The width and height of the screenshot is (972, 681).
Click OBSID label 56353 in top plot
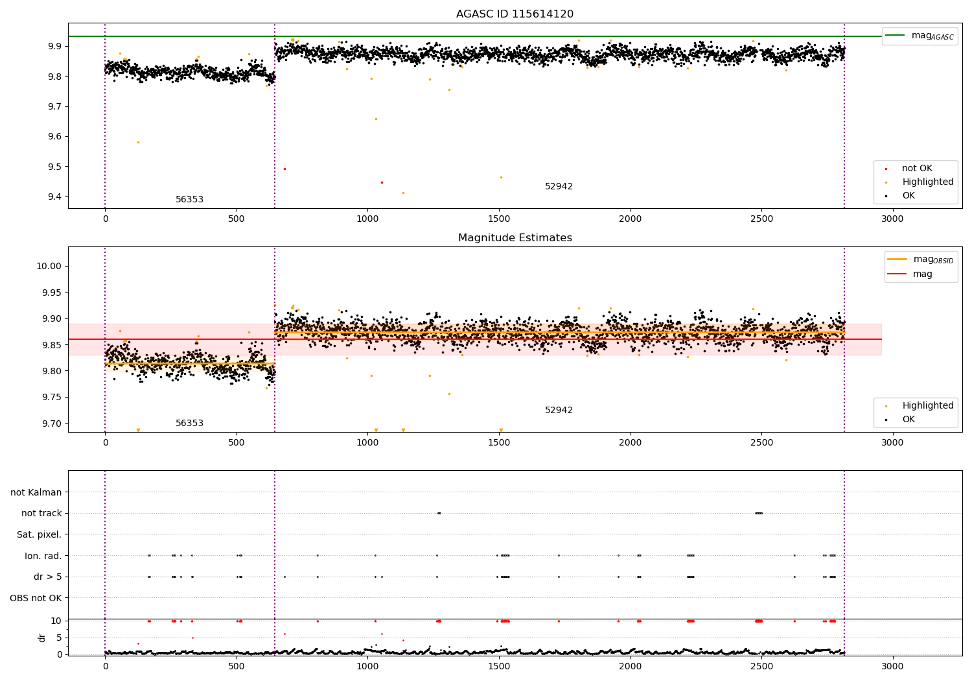[x=189, y=200]
